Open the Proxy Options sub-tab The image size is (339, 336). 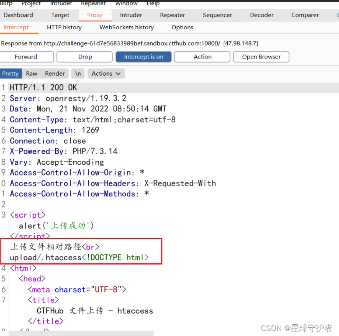(x=182, y=28)
